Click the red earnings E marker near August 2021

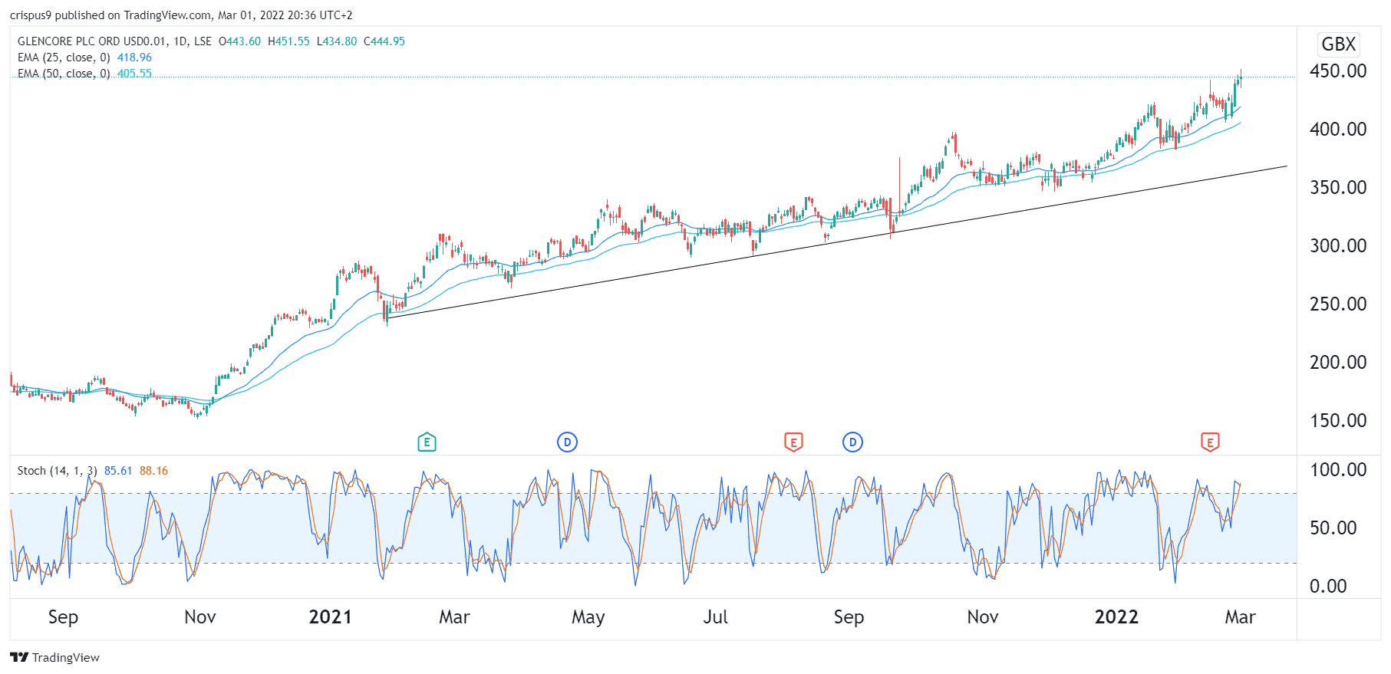pos(793,442)
